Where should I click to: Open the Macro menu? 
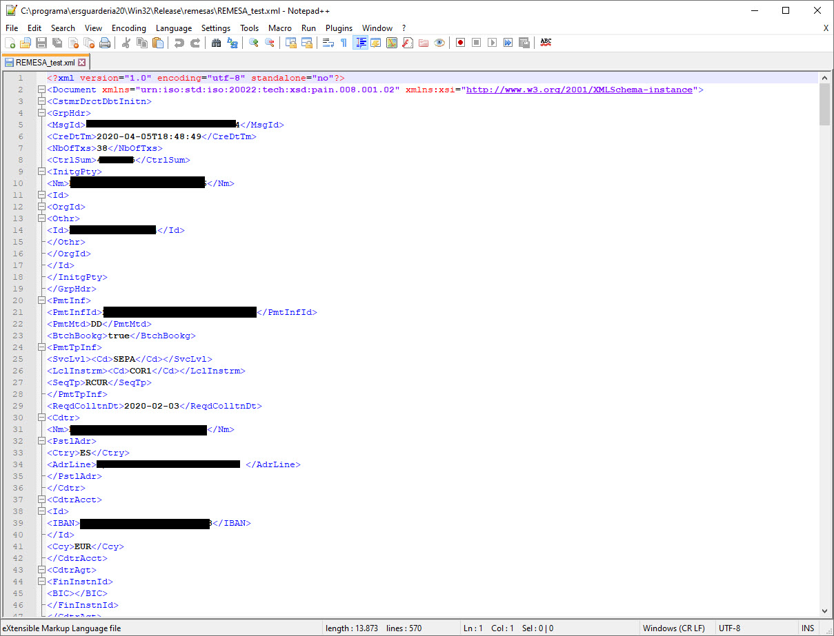tap(280, 28)
